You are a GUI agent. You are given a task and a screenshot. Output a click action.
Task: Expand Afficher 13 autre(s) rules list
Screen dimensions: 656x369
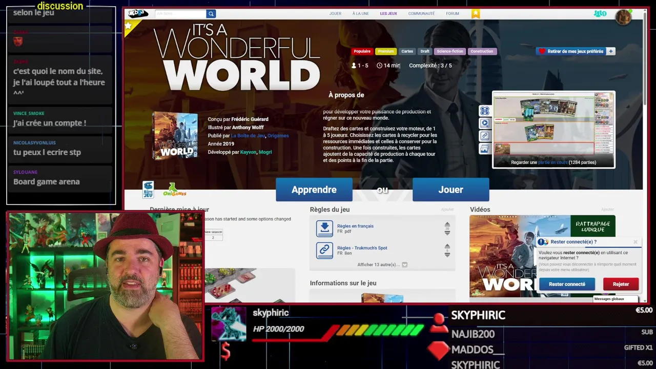(382, 264)
